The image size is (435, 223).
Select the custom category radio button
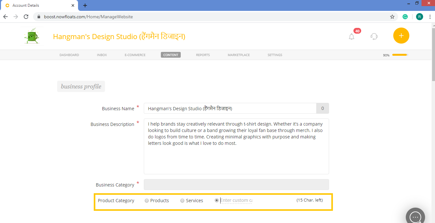[x=217, y=200]
